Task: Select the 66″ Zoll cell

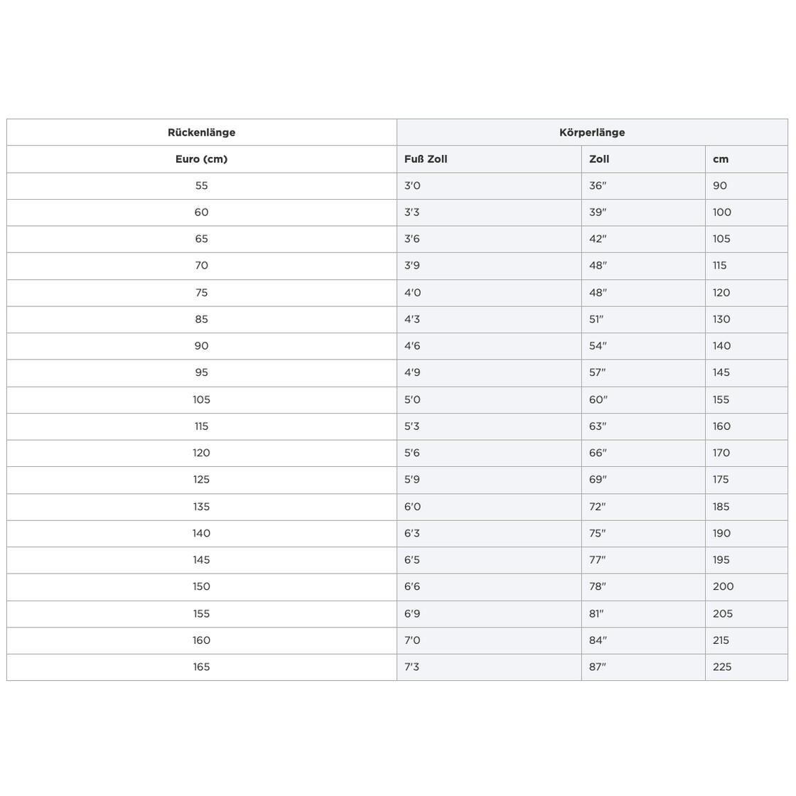Action: [598, 453]
